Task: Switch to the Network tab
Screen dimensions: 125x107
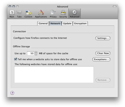Action: (x=55, y=23)
